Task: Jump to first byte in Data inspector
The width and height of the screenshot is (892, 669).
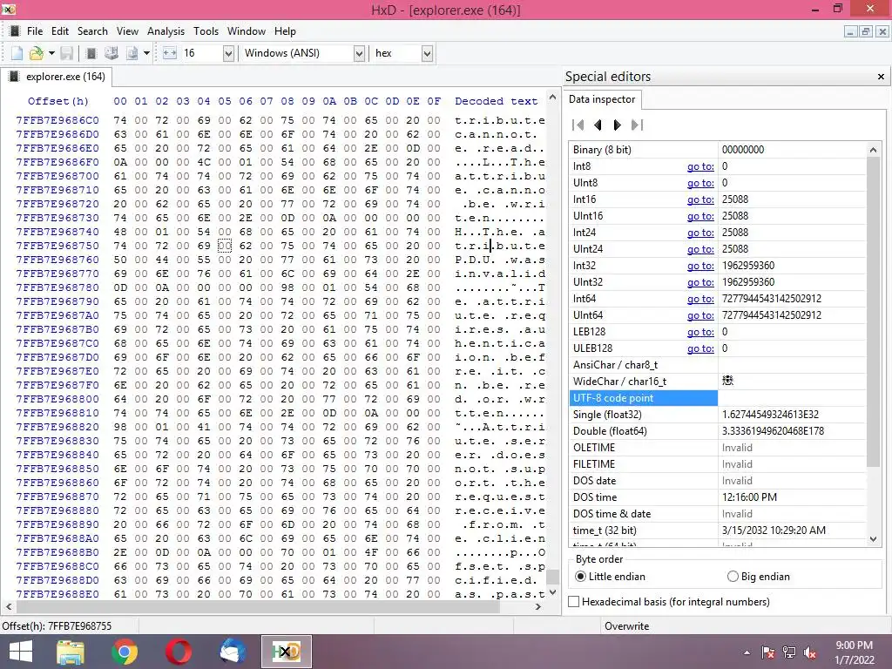Action: pyautogui.click(x=578, y=125)
